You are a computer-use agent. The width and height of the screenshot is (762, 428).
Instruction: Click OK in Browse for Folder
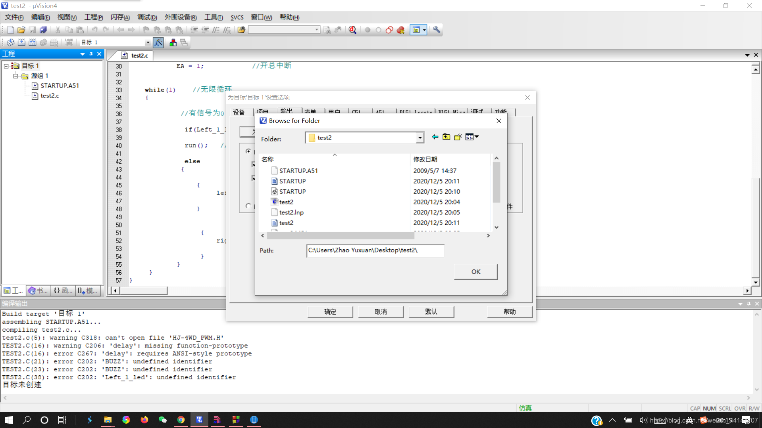tap(475, 272)
